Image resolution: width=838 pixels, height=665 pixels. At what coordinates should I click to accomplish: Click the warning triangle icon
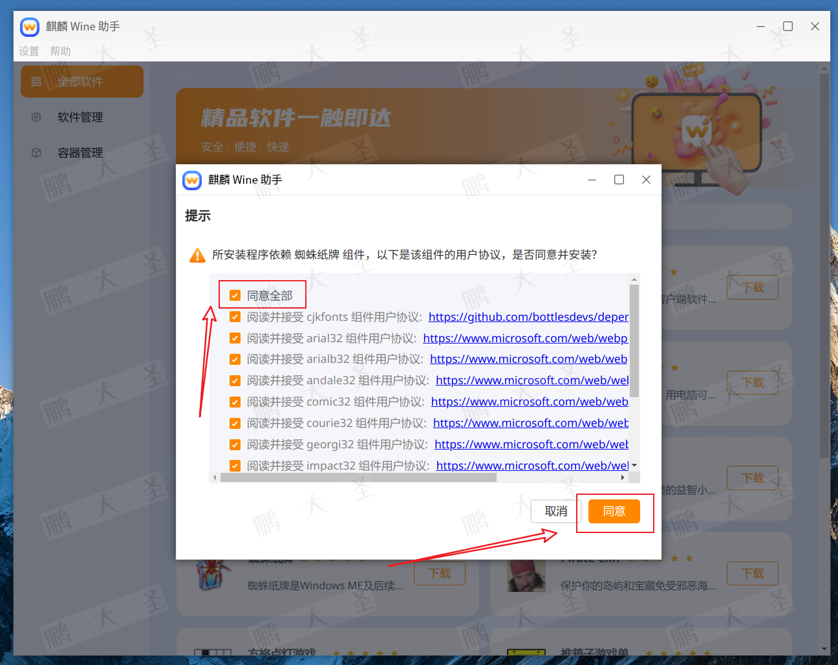tap(197, 256)
